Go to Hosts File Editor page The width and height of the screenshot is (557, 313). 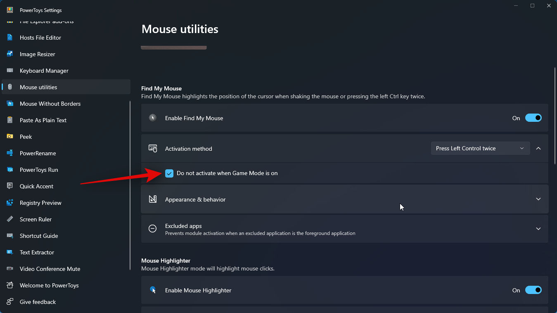point(66,38)
